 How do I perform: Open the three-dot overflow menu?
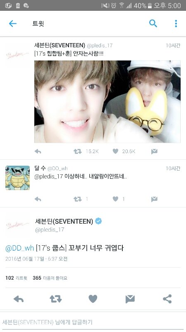point(176,24)
